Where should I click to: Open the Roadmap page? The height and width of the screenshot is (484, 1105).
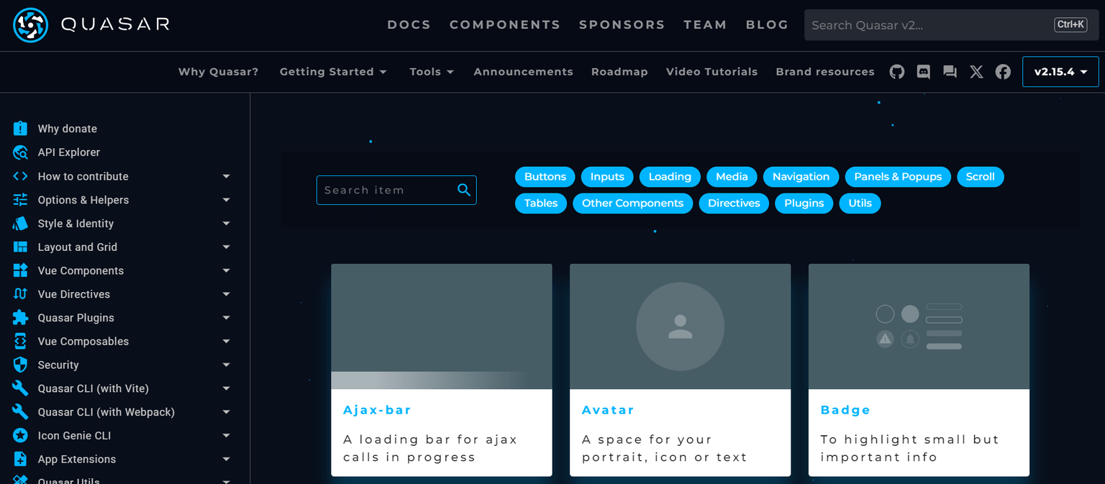pyautogui.click(x=619, y=71)
